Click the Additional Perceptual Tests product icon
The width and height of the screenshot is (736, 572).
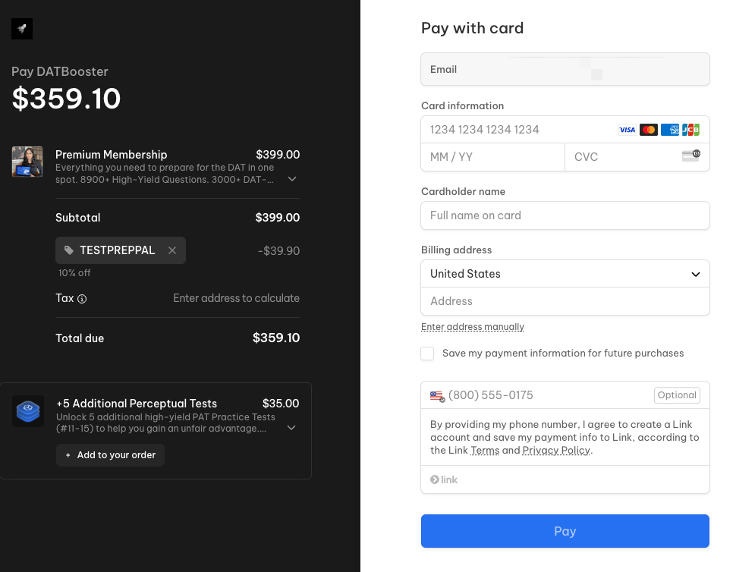point(28,411)
